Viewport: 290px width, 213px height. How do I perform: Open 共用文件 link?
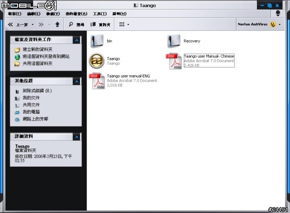click(31, 105)
